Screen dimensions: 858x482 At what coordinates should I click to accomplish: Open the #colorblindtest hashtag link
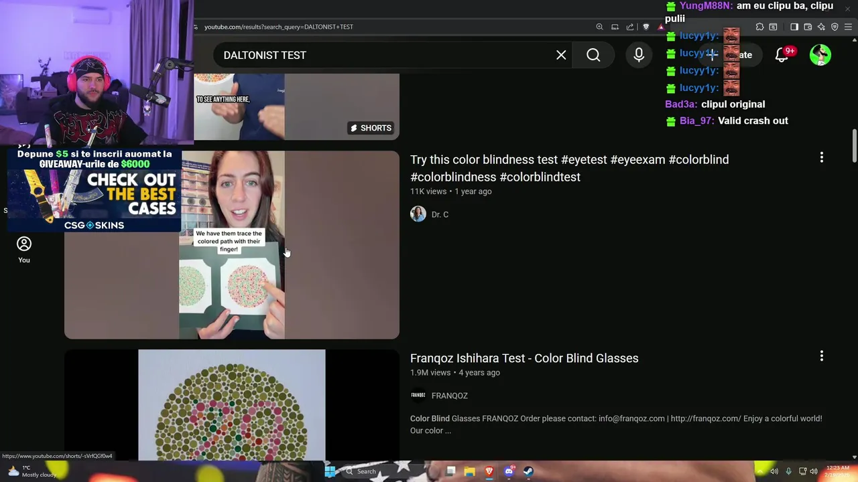coord(540,177)
